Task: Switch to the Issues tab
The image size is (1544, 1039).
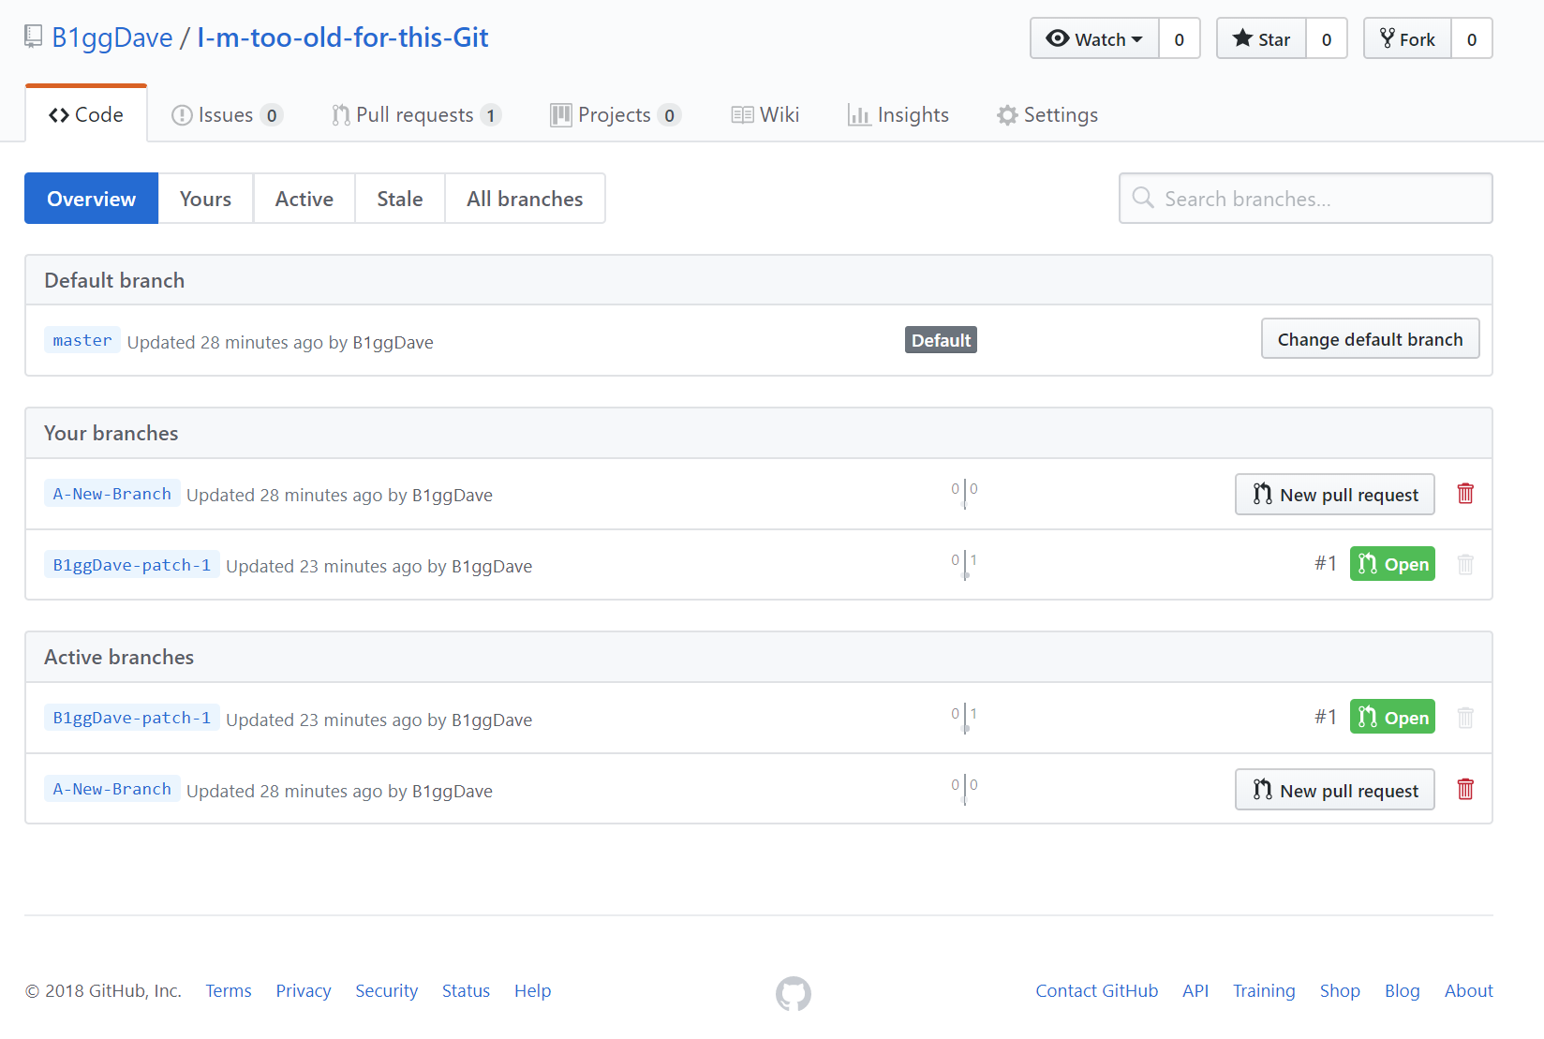Action: pyautogui.click(x=227, y=114)
